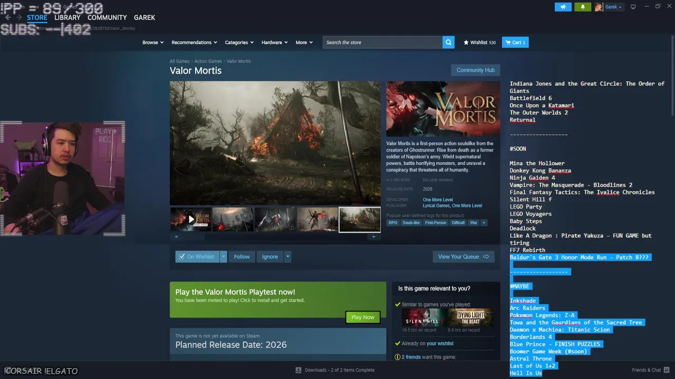Open the Steam announcements megaphone icon

pyautogui.click(x=563, y=7)
